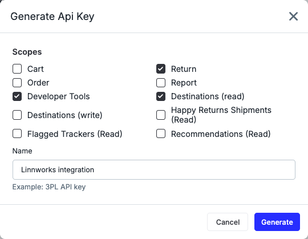This screenshot has width=308, height=239.
Task: Disable Destinations (read) scope
Action: click(x=161, y=96)
